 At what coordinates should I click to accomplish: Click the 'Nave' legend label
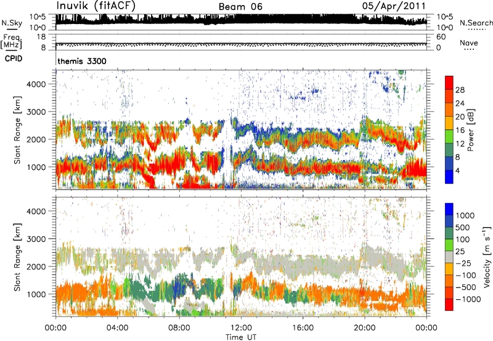click(x=469, y=42)
